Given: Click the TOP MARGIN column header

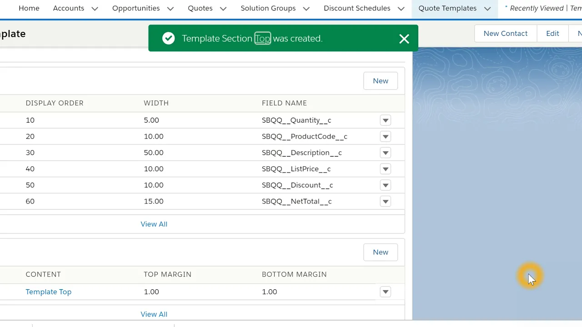Looking at the screenshot, I should coord(168,274).
